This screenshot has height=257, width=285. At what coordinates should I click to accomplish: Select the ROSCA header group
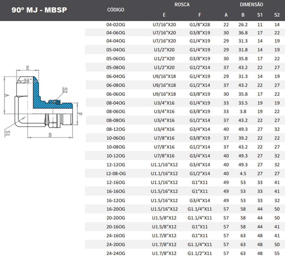click(182, 5)
